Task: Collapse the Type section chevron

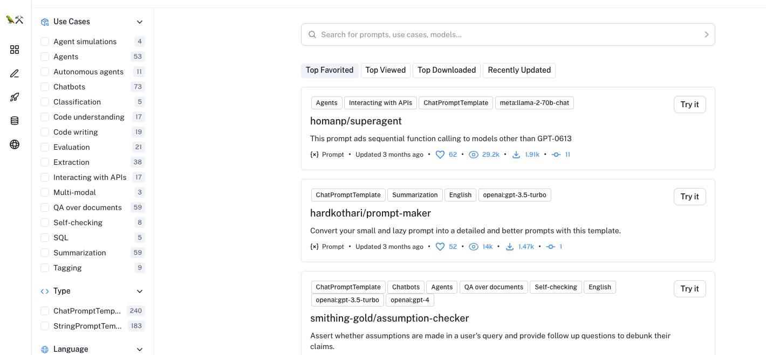Action: click(140, 291)
